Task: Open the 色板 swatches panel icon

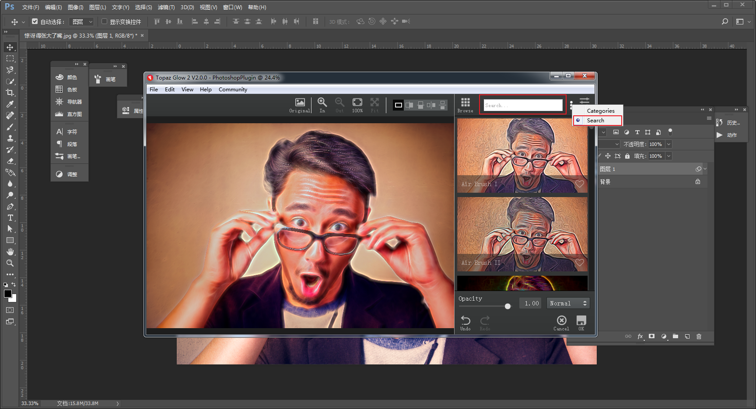Action: [59, 90]
